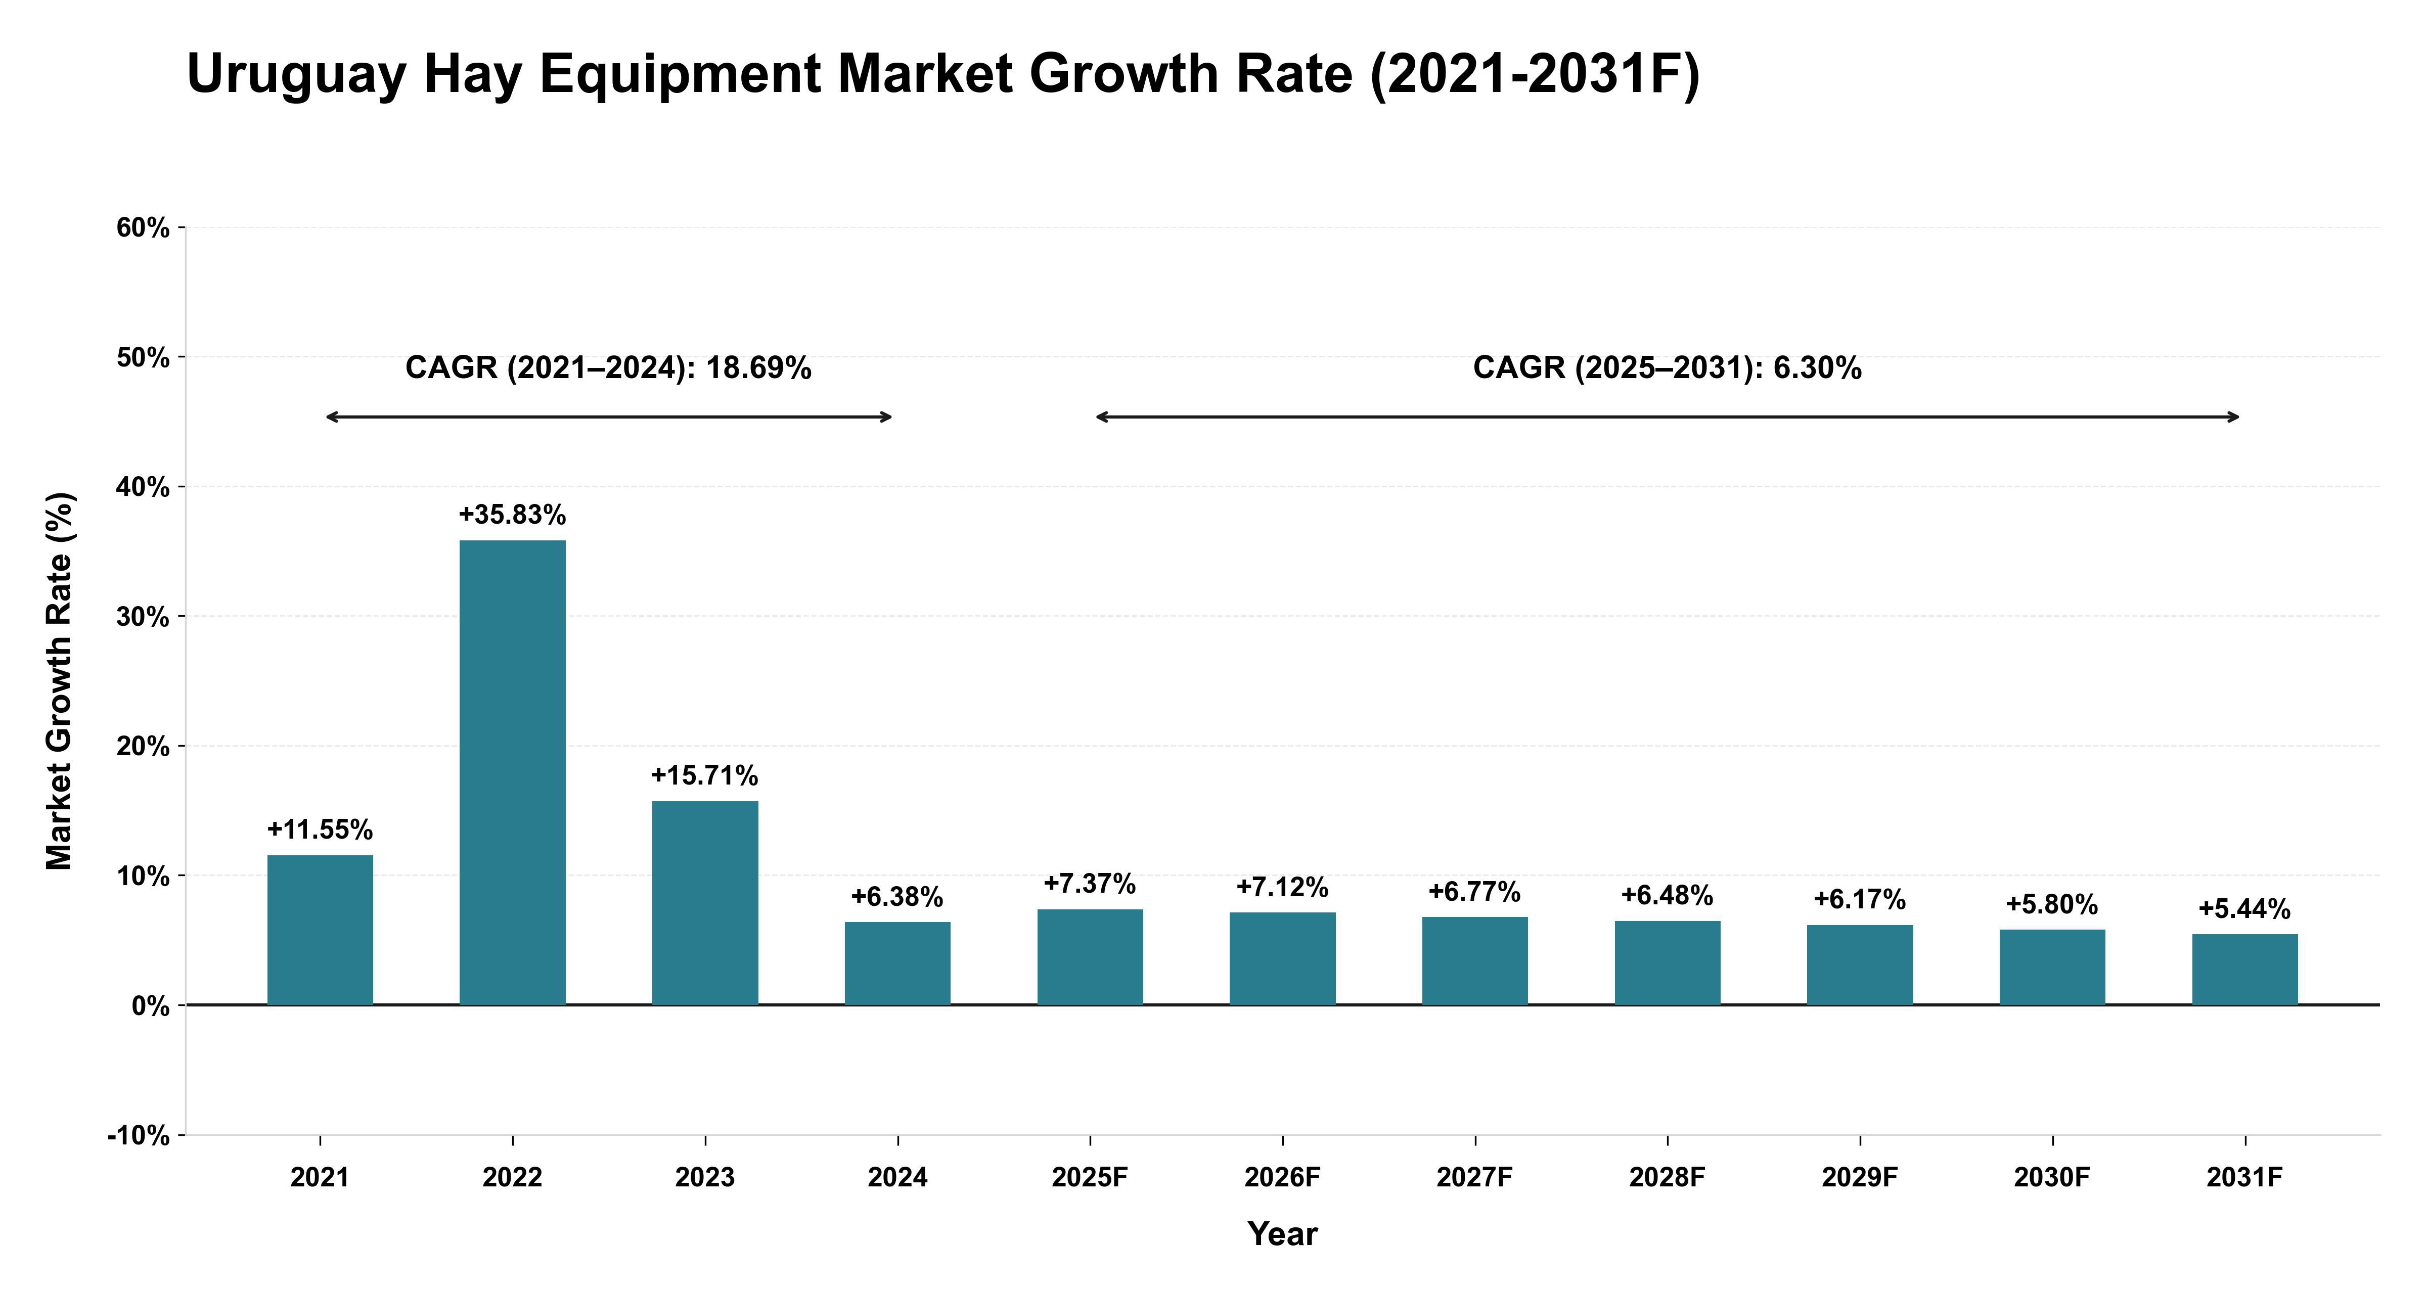Click the 'CAGR (2021–2024): 18.69%' annotation
Screen dimensions: 2427x1289
[x=609, y=367]
